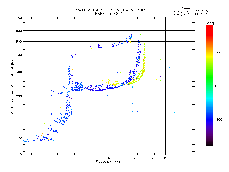Click the 'mean, sd,X: 81.9, 15.7' line
The width and height of the screenshot is (229, 172).
click(x=190, y=14)
